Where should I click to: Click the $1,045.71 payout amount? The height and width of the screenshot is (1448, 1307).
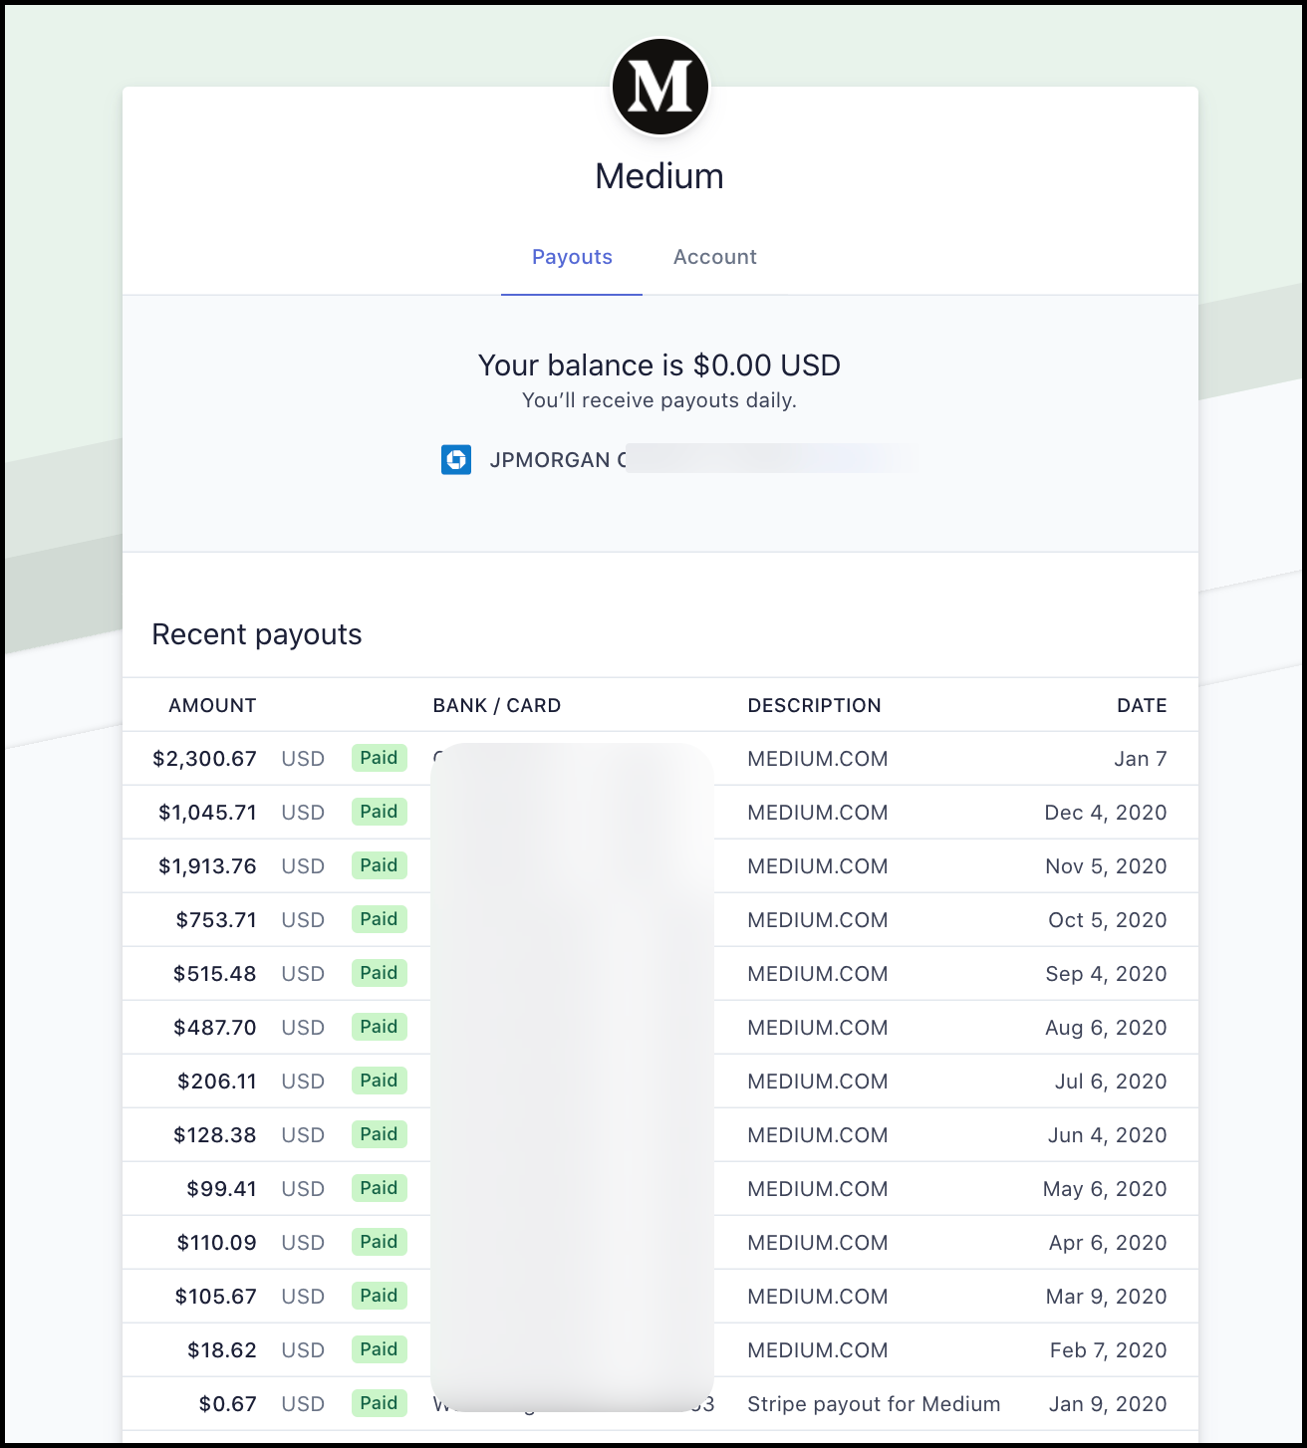click(x=207, y=813)
